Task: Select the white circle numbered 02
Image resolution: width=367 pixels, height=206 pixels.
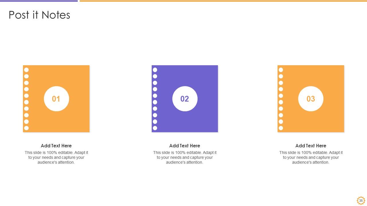Action: (x=185, y=99)
